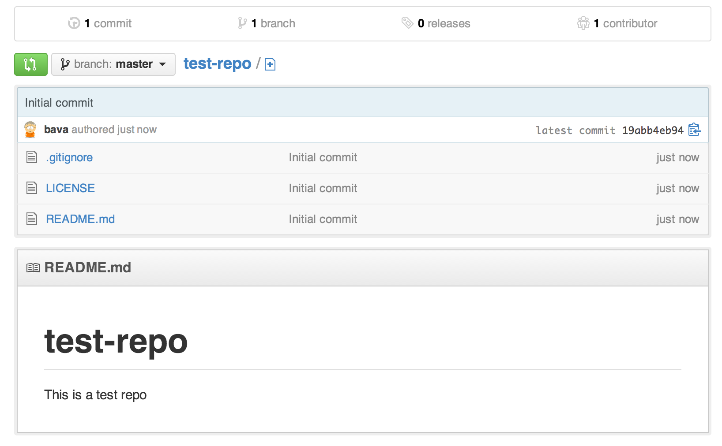
Task: Click the 'This is a test repo' text
Action: pyautogui.click(x=95, y=395)
